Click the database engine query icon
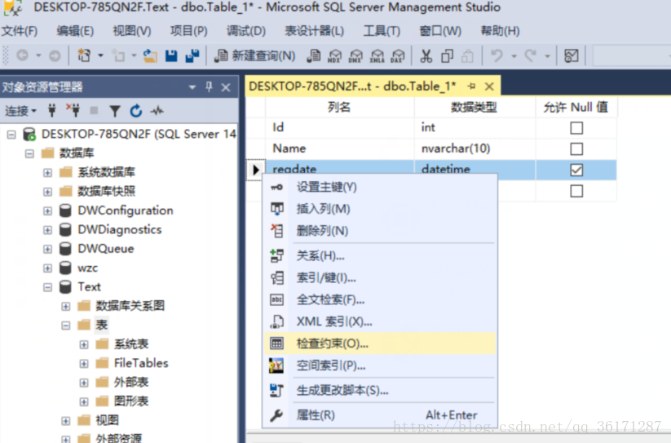This screenshot has height=443, width=671. coord(314,55)
